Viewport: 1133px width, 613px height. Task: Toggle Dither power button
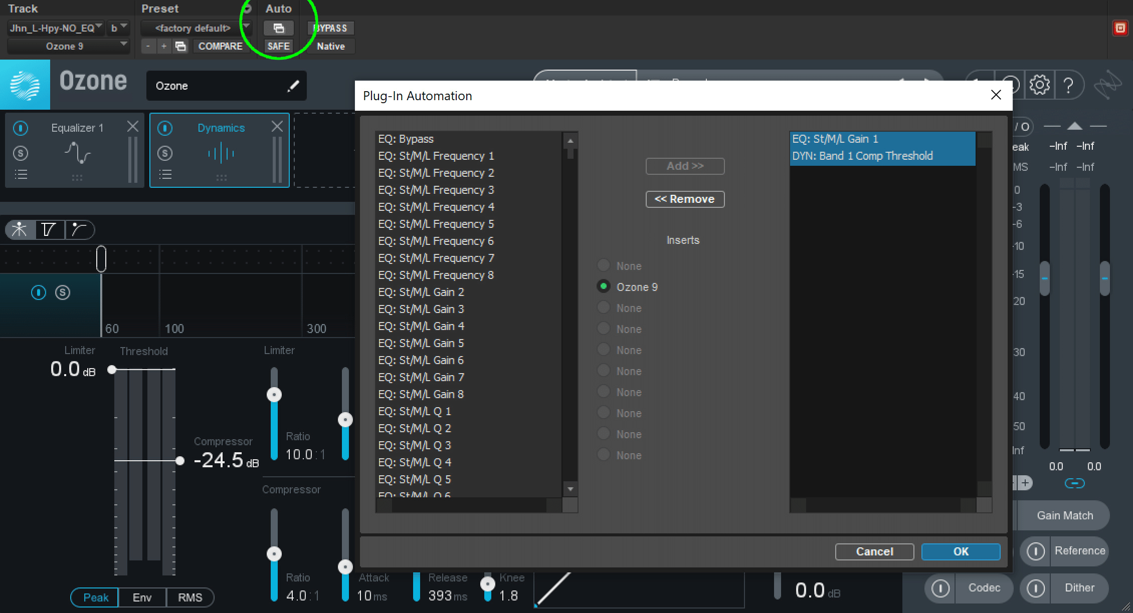pyautogui.click(x=1036, y=588)
